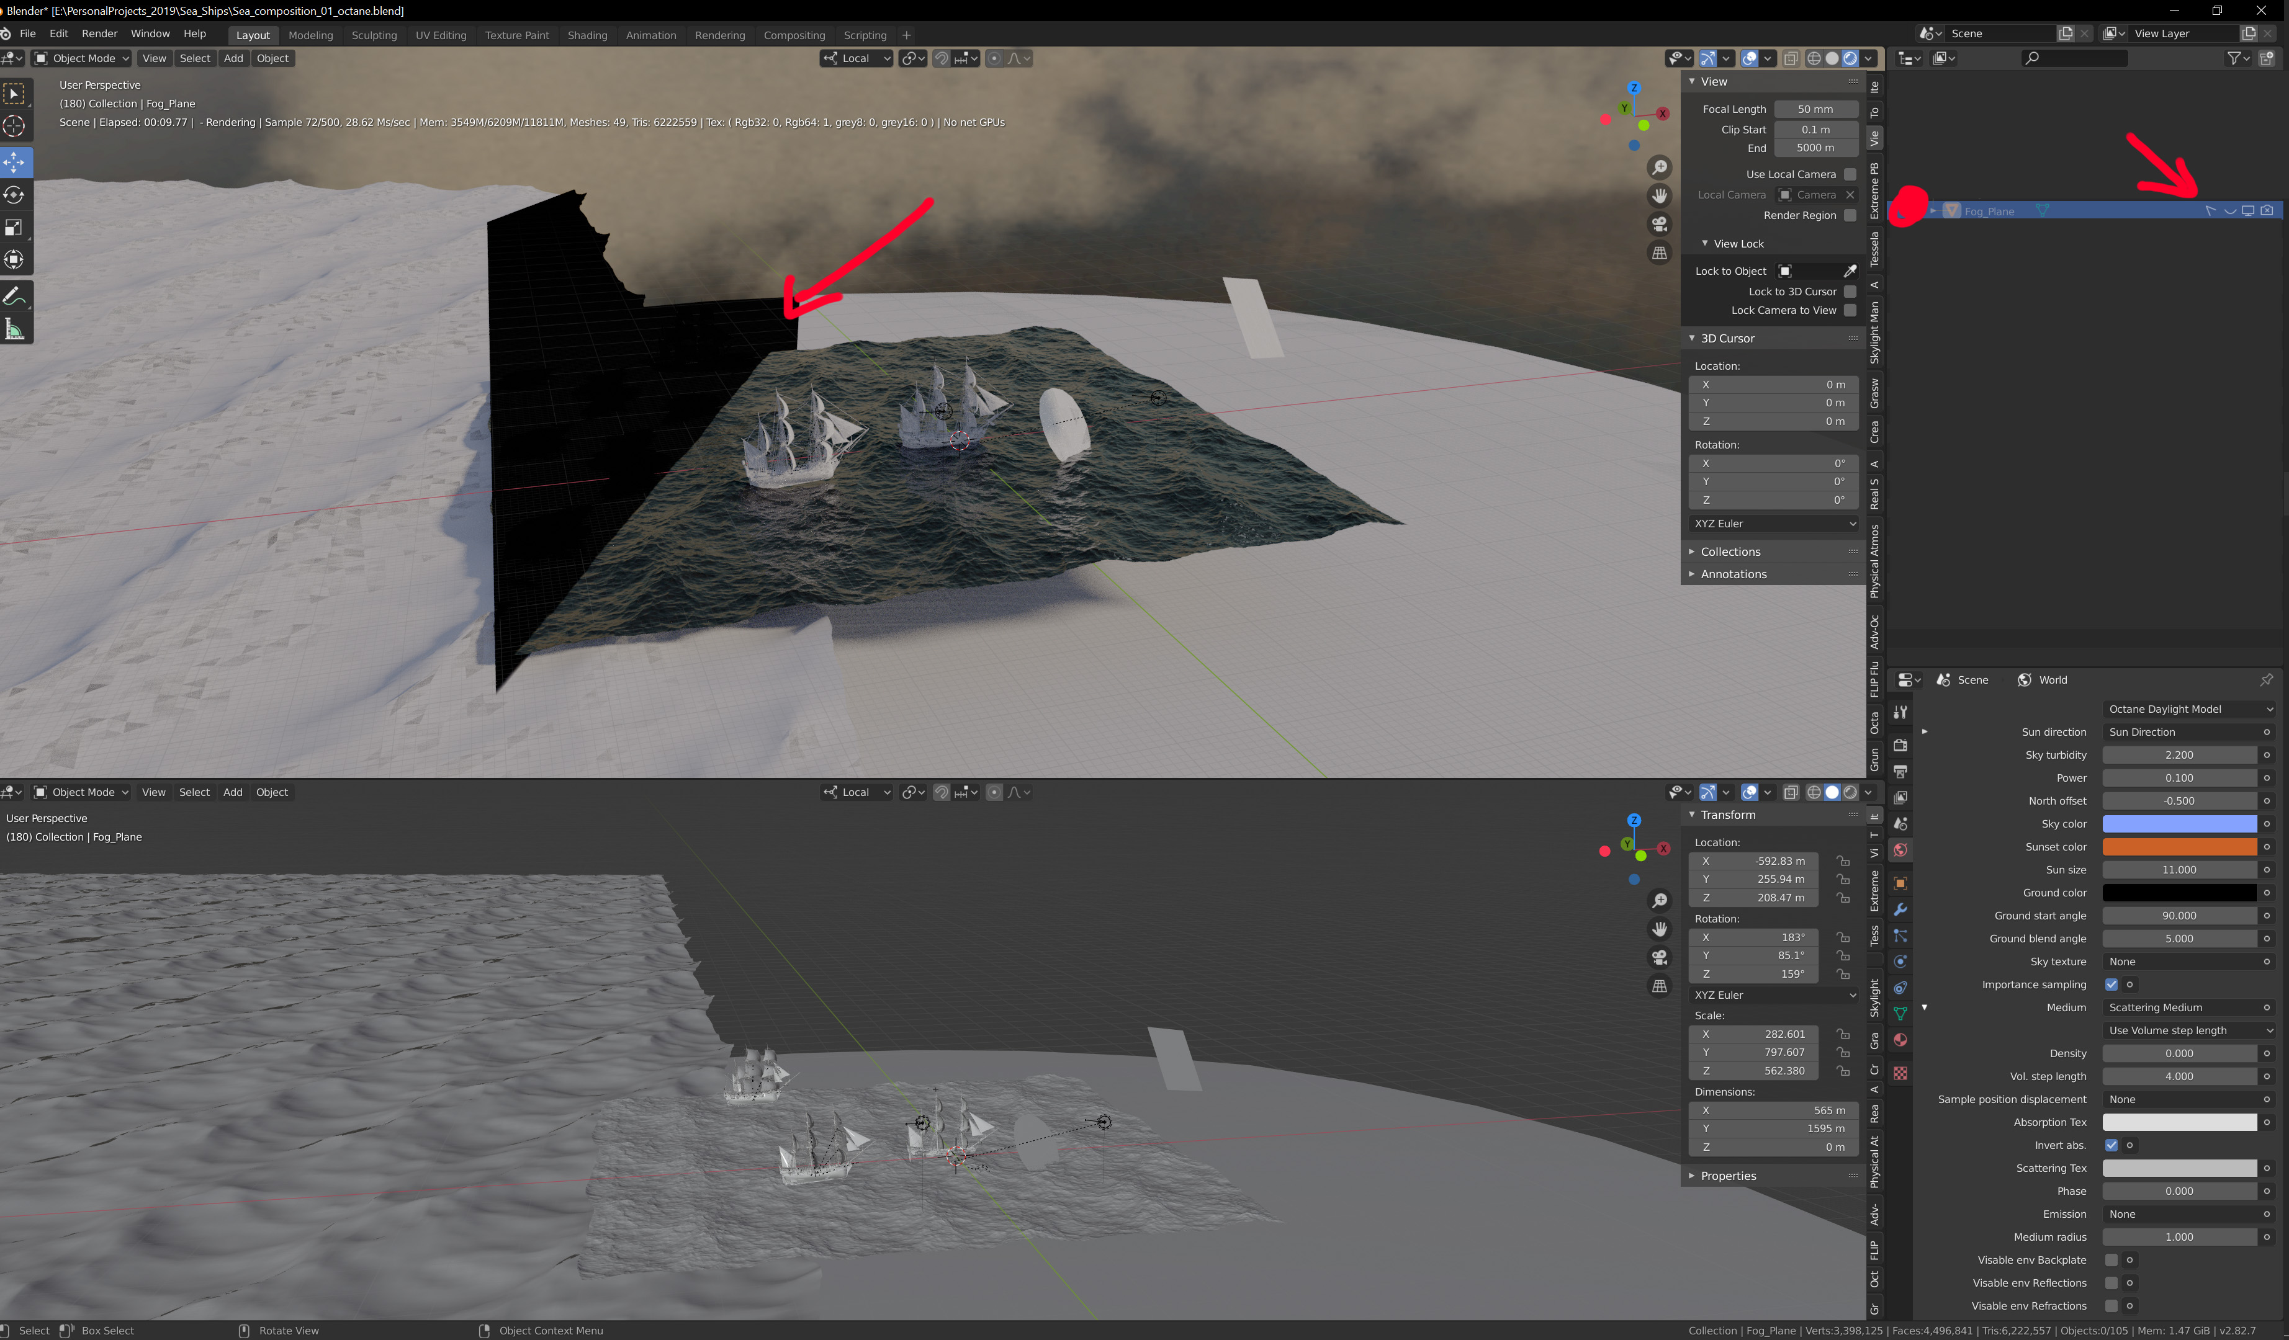
Task: Open the Render menu
Action: coord(99,33)
